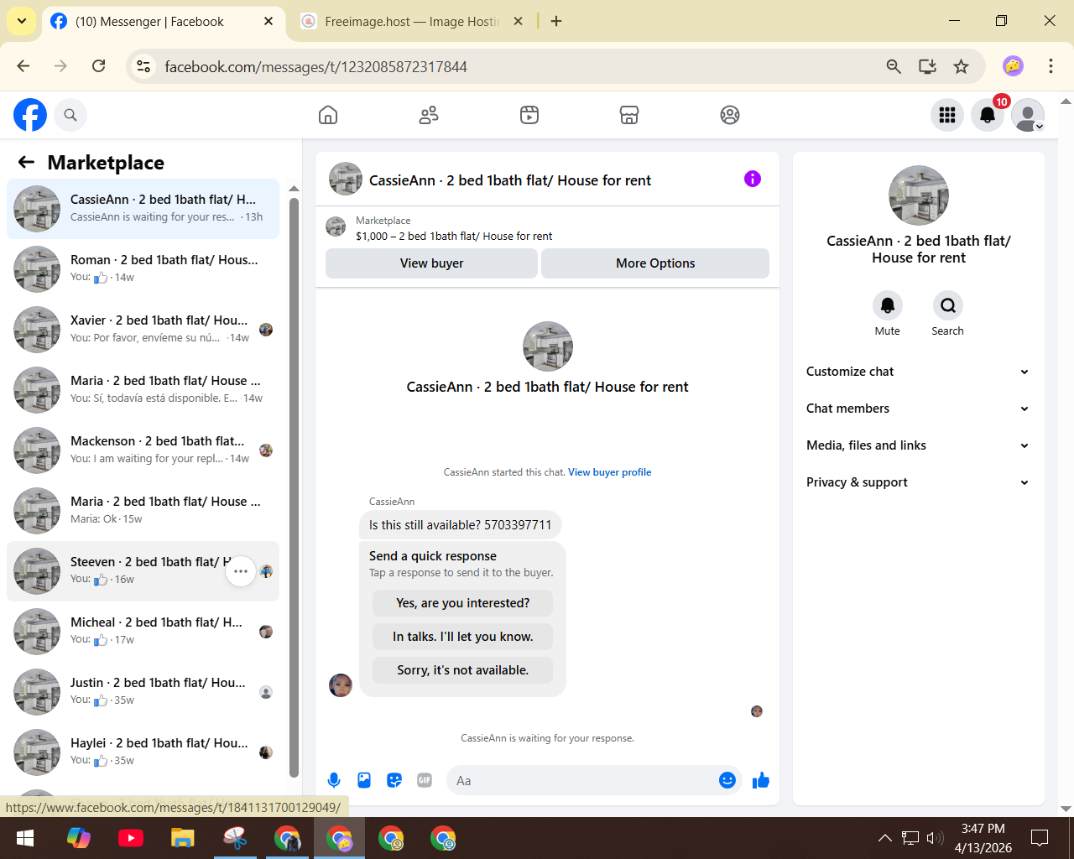Send quick reply "Yes, are you interested?"
The height and width of the screenshot is (859, 1074).
coord(463,603)
